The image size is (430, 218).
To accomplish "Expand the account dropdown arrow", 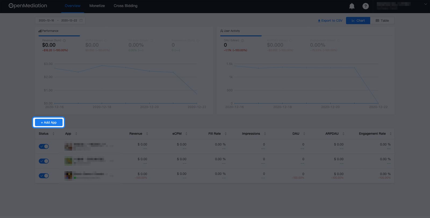I will (x=425, y=4).
